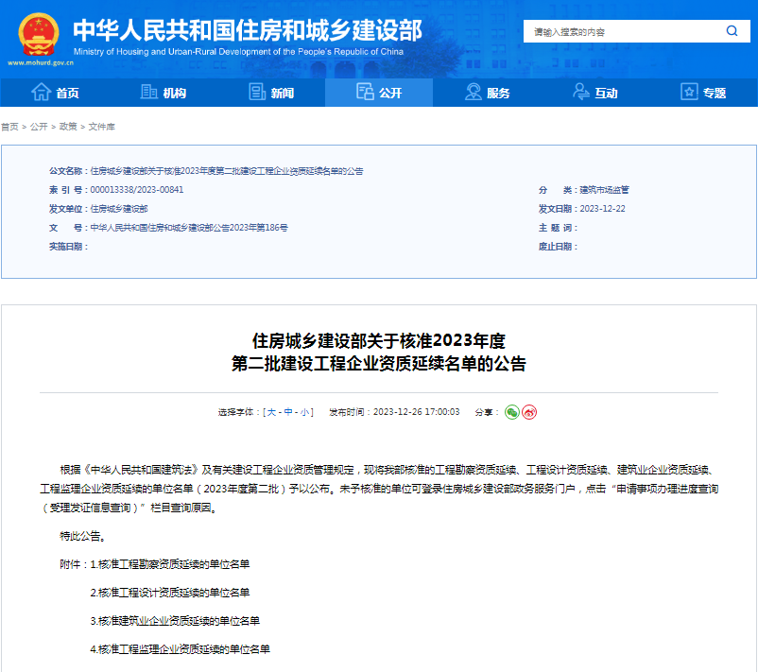Open attachment 3 核准建筑业企业资质延续的单位名单
The height and width of the screenshot is (672, 758).
click(x=175, y=621)
